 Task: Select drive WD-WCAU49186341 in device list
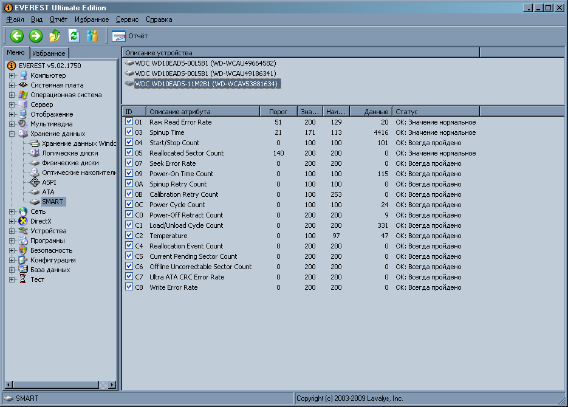click(x=205, y=74)
